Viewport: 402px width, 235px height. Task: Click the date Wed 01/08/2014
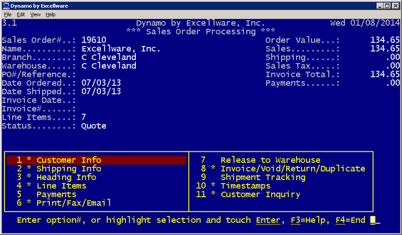tap(365, 23)
